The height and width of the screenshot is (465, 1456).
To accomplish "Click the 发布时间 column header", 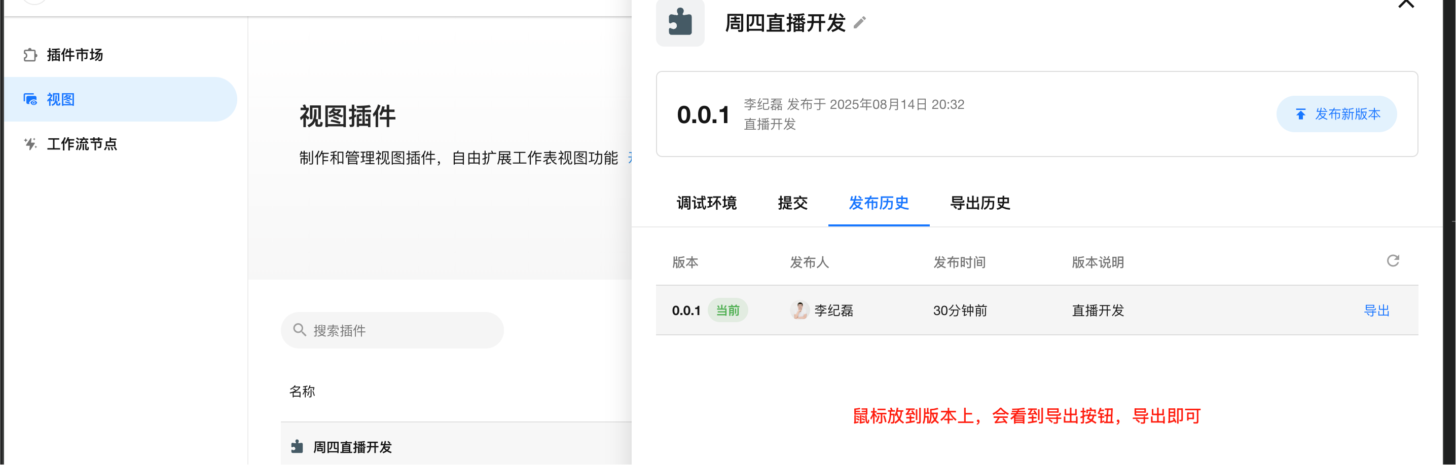I will (960, 262).
